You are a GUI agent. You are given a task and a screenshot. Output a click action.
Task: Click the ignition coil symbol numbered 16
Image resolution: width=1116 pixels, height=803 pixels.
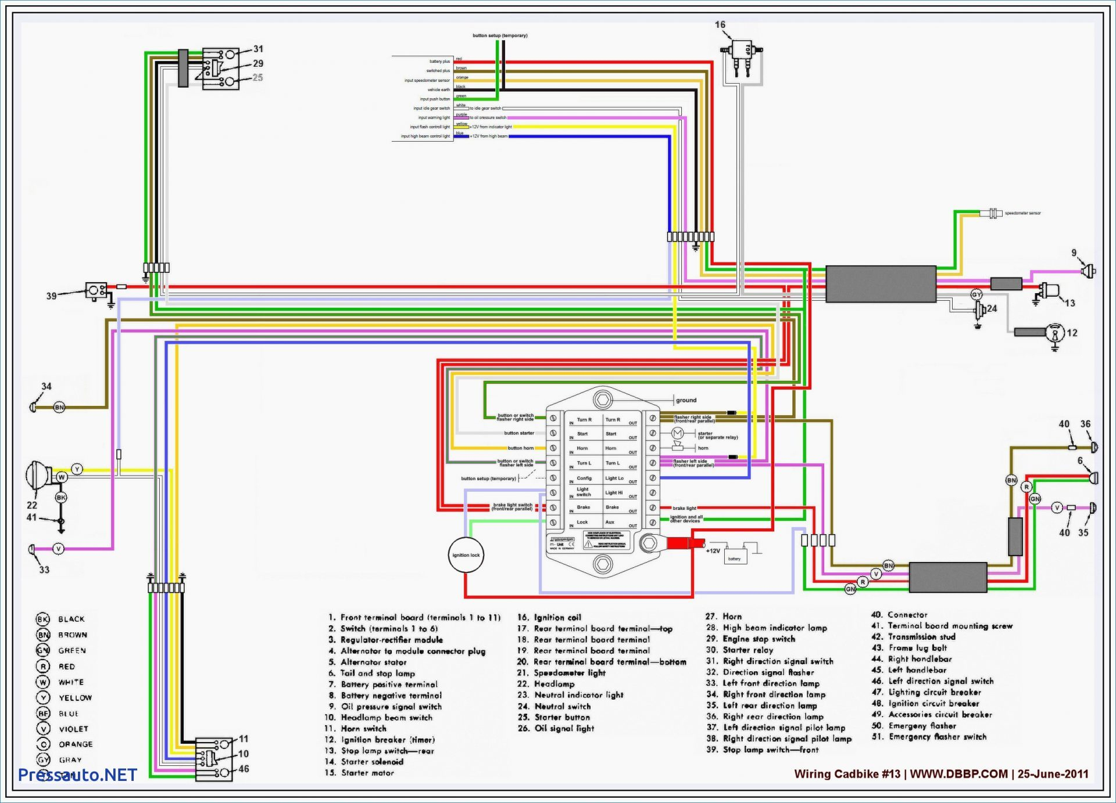click(743, 51)
